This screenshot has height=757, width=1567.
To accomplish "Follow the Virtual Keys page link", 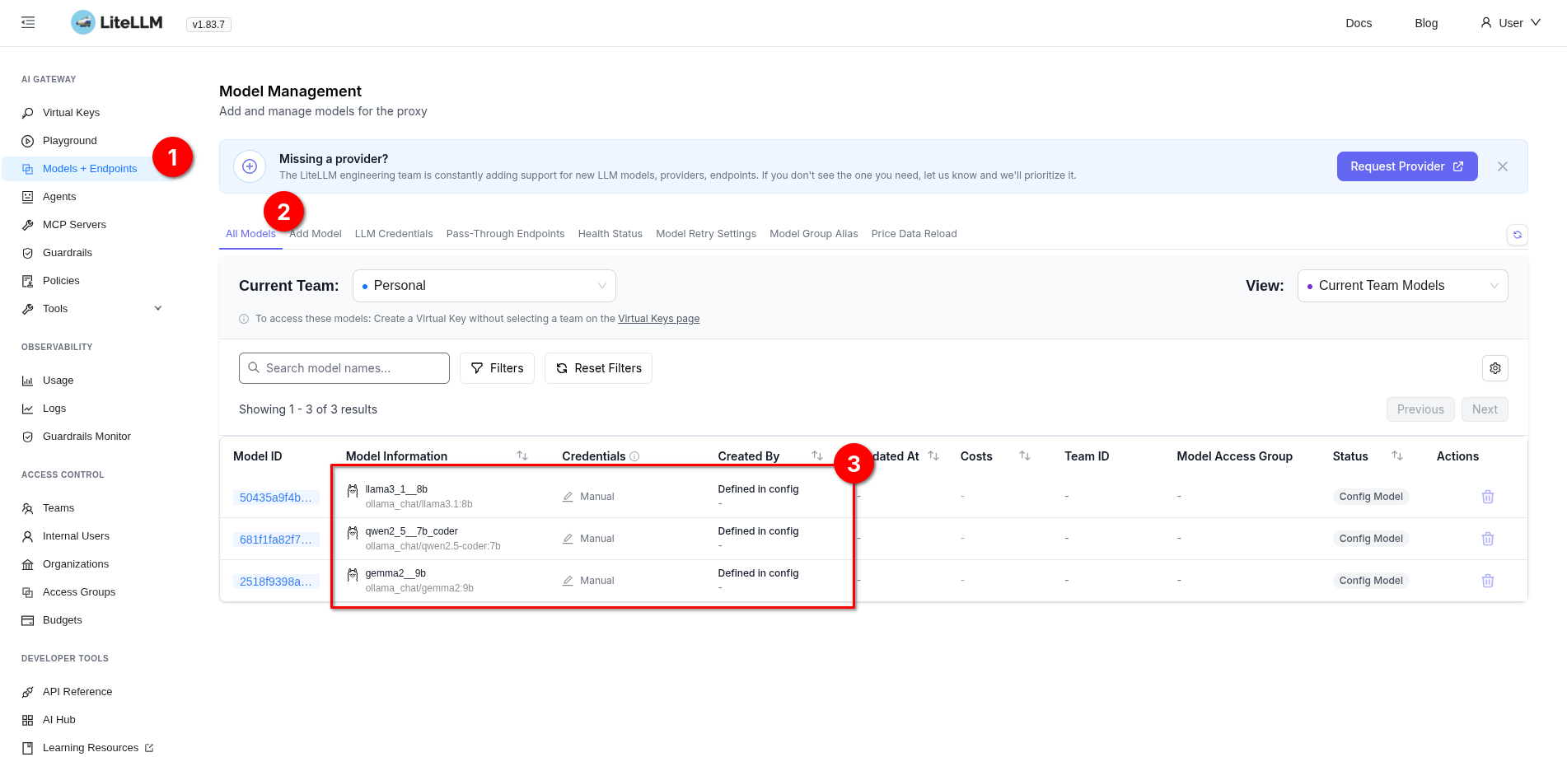I will click(x=659, y=319).
